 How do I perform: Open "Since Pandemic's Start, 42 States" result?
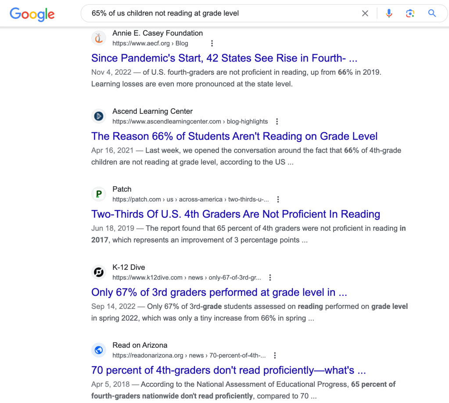pos(224,58)
